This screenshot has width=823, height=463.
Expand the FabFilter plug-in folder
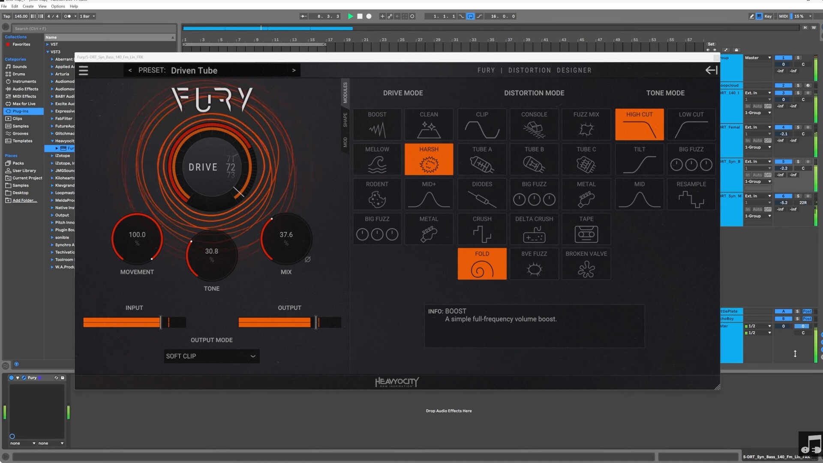pyautogui.click(x=52, y=118)
